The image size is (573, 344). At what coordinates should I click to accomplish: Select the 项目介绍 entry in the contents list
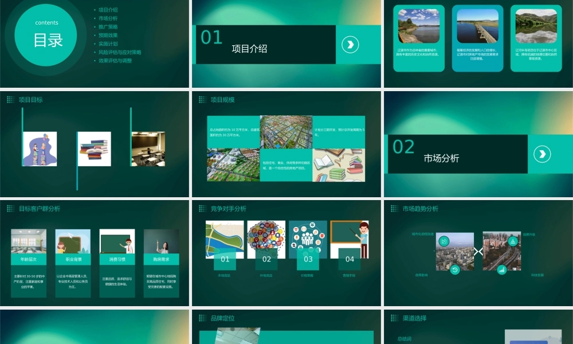(108, 10)
